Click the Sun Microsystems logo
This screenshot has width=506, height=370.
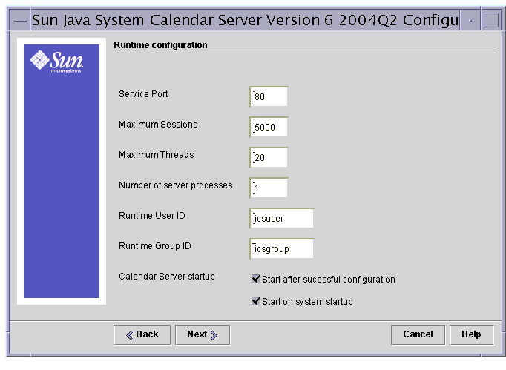coord(57,62)
